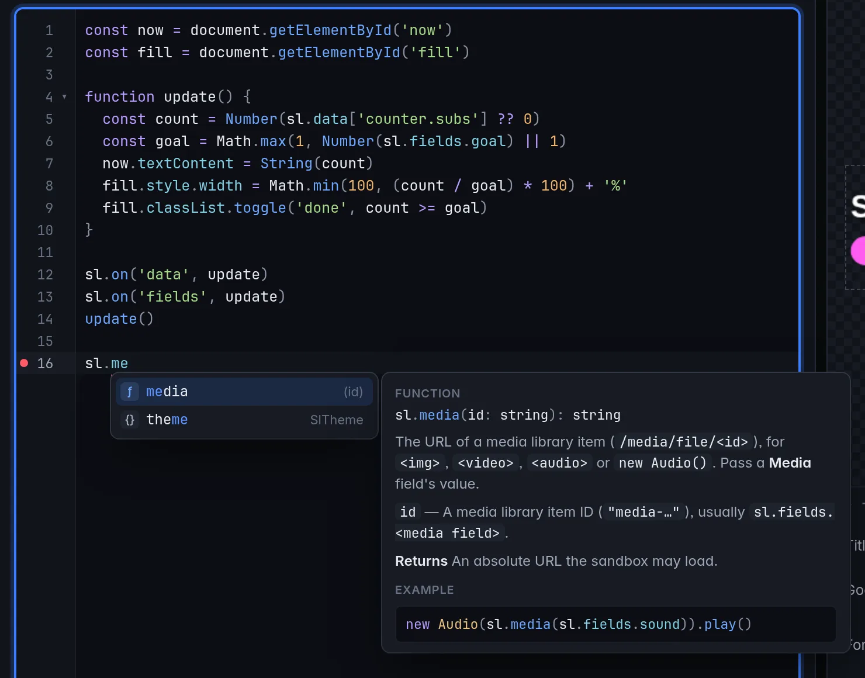Image resolution: width=865 pixels, height=678 pixels.
Task: Click line number 1 in the gutter
Action: tap(49, 30)
